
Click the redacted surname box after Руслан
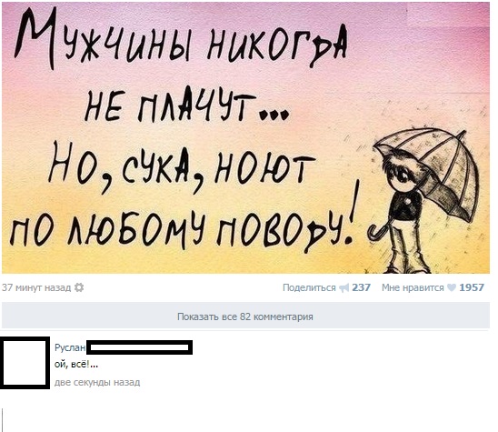(139, 347)
